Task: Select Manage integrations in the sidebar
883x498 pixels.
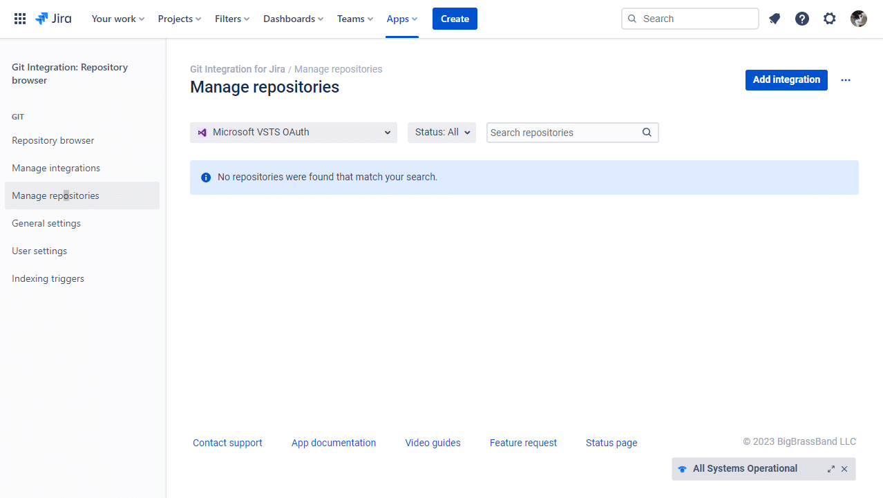Action: [x=56, y=168]
